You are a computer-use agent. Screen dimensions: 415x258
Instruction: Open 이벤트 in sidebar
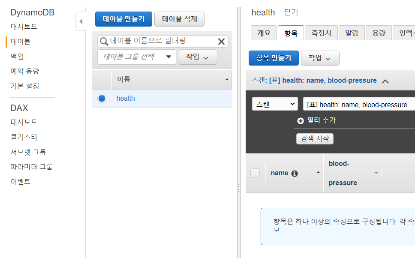21,182
